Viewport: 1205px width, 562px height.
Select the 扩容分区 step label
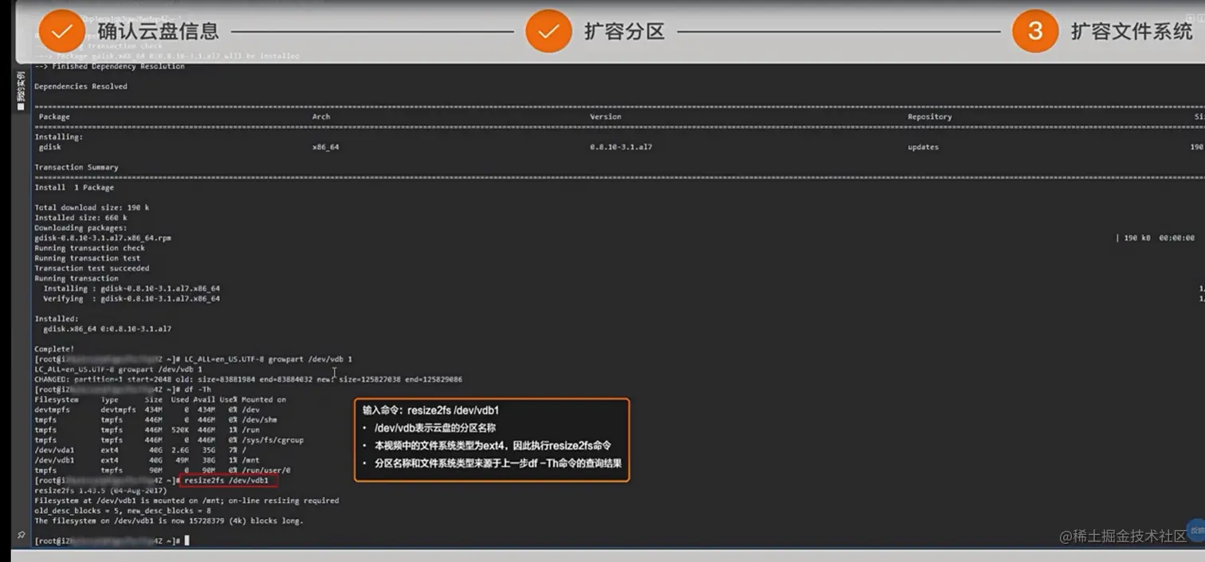click(624, 32)
